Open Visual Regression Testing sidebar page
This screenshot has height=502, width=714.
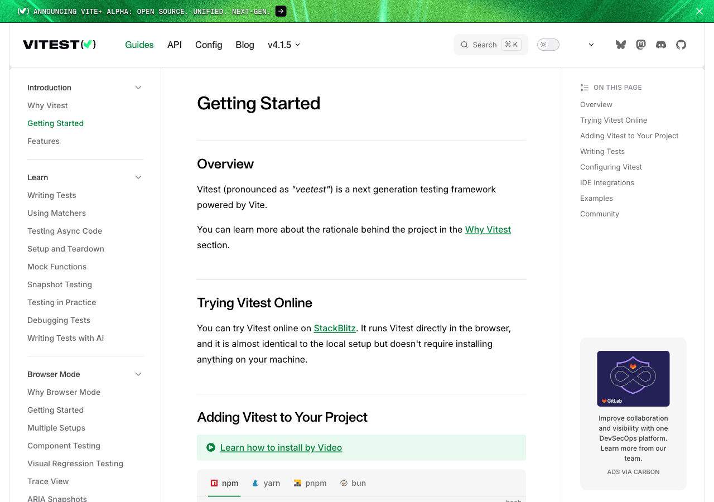tap(75, 464)
